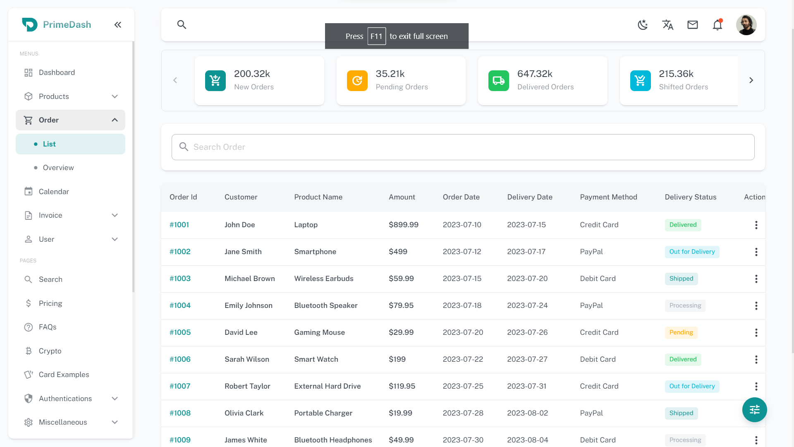The width and height of the screenshot is (794, 447).
Task: Open the notifications bell icon
Action: pyautogui.click(x=717, y=25)
